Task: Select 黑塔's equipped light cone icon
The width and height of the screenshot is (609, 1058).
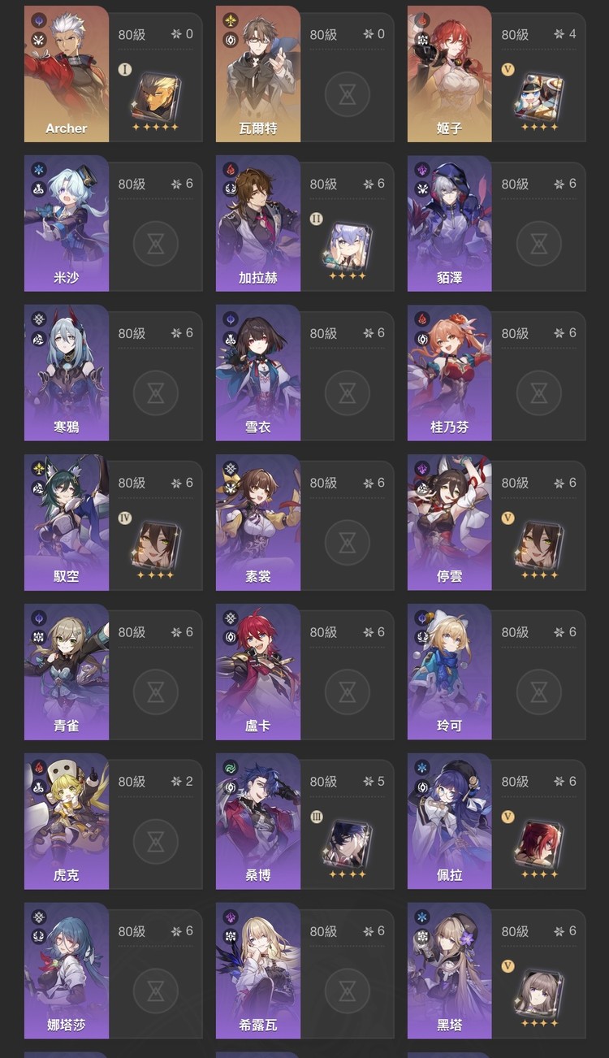Action: 538,992
